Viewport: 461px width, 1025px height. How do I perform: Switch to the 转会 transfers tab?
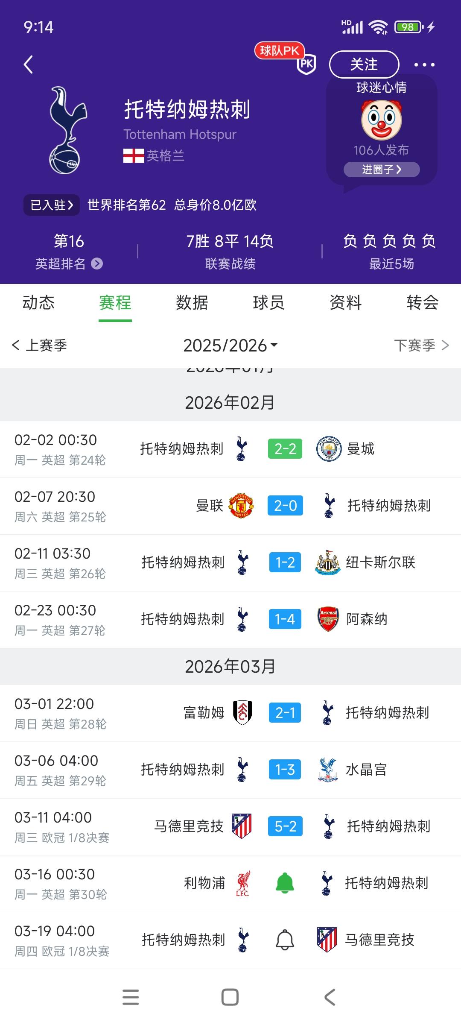pyautogui.click(x=422, y=303)
